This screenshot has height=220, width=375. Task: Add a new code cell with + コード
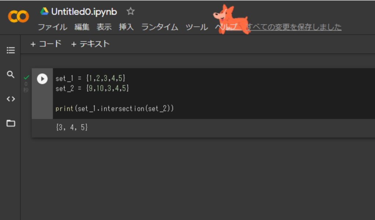click(x=46, y=44)
